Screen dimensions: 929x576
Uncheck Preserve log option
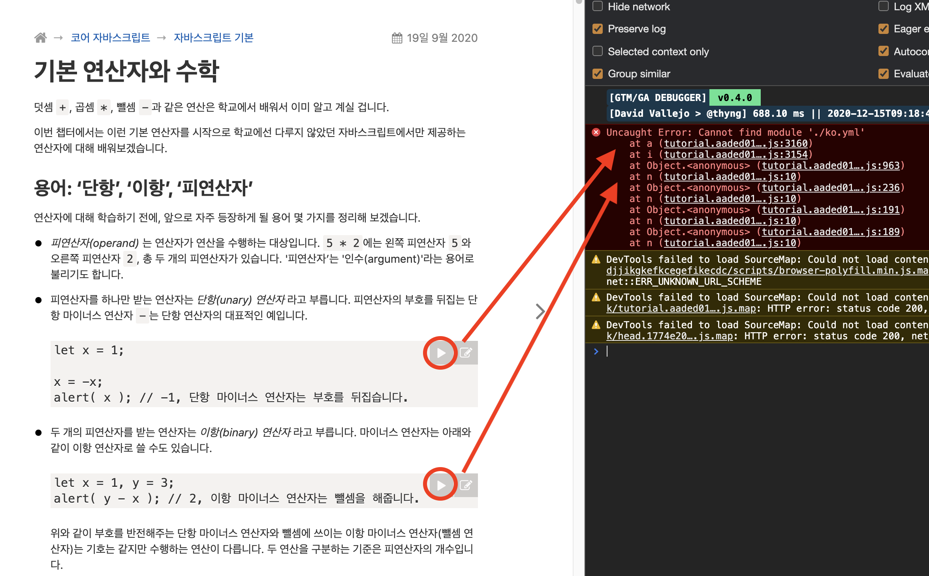[x=598, y=29]
